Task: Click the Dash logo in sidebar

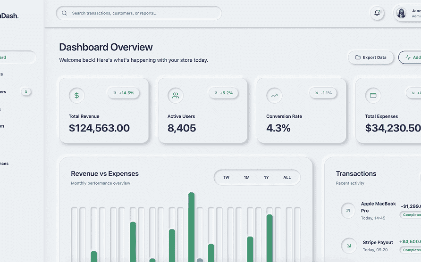Action: (x=9, y=16)
